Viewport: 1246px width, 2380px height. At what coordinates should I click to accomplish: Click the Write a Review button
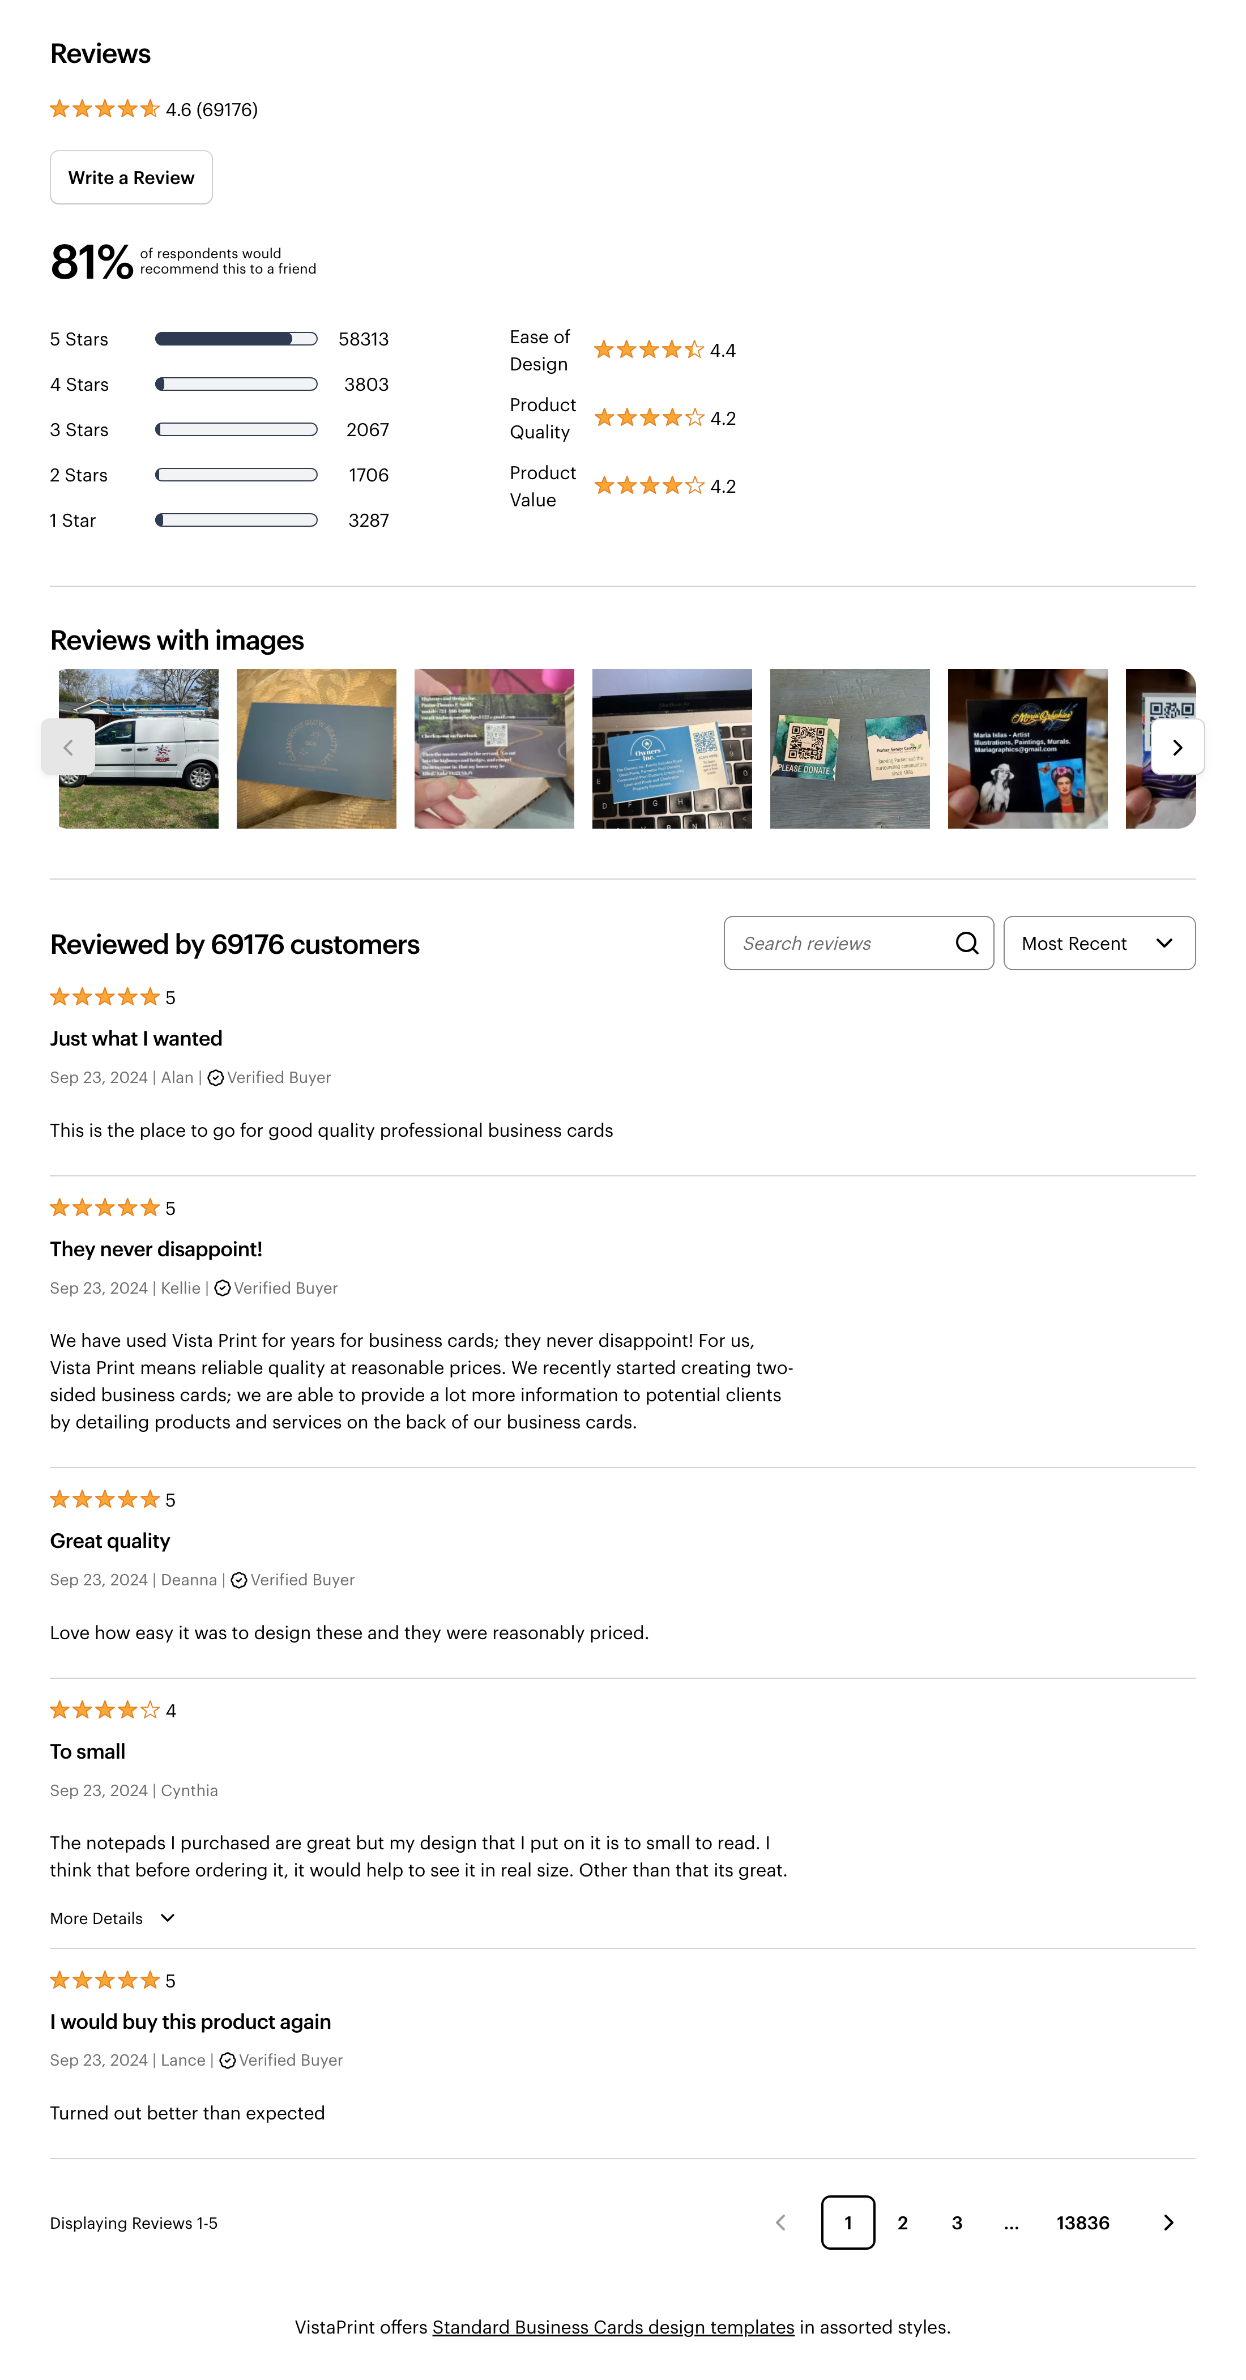(x=131, y=177)
